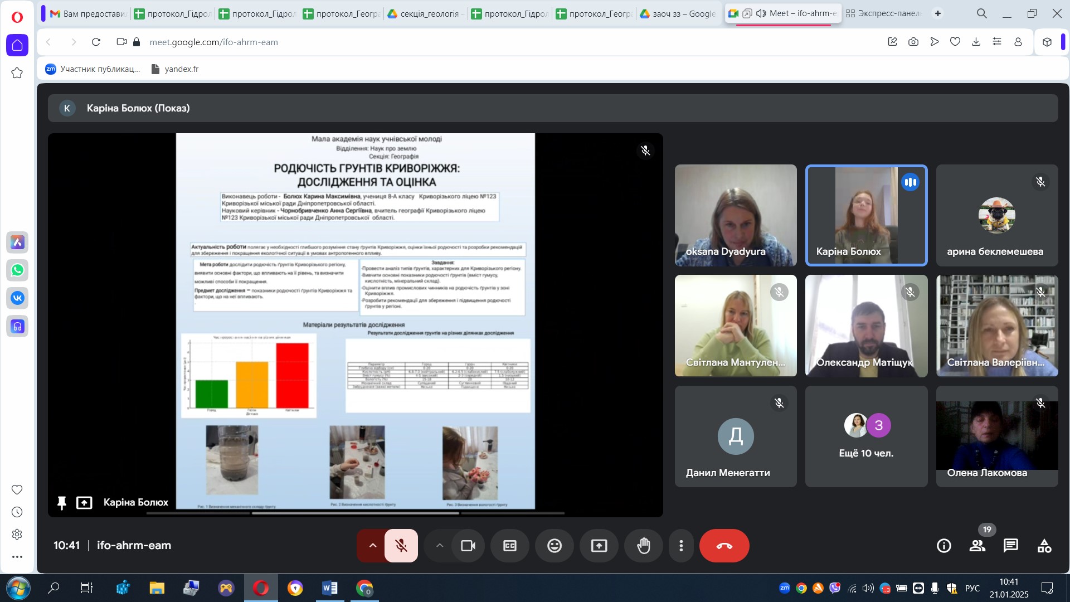Open Opera snapshot camera icon

913,42
